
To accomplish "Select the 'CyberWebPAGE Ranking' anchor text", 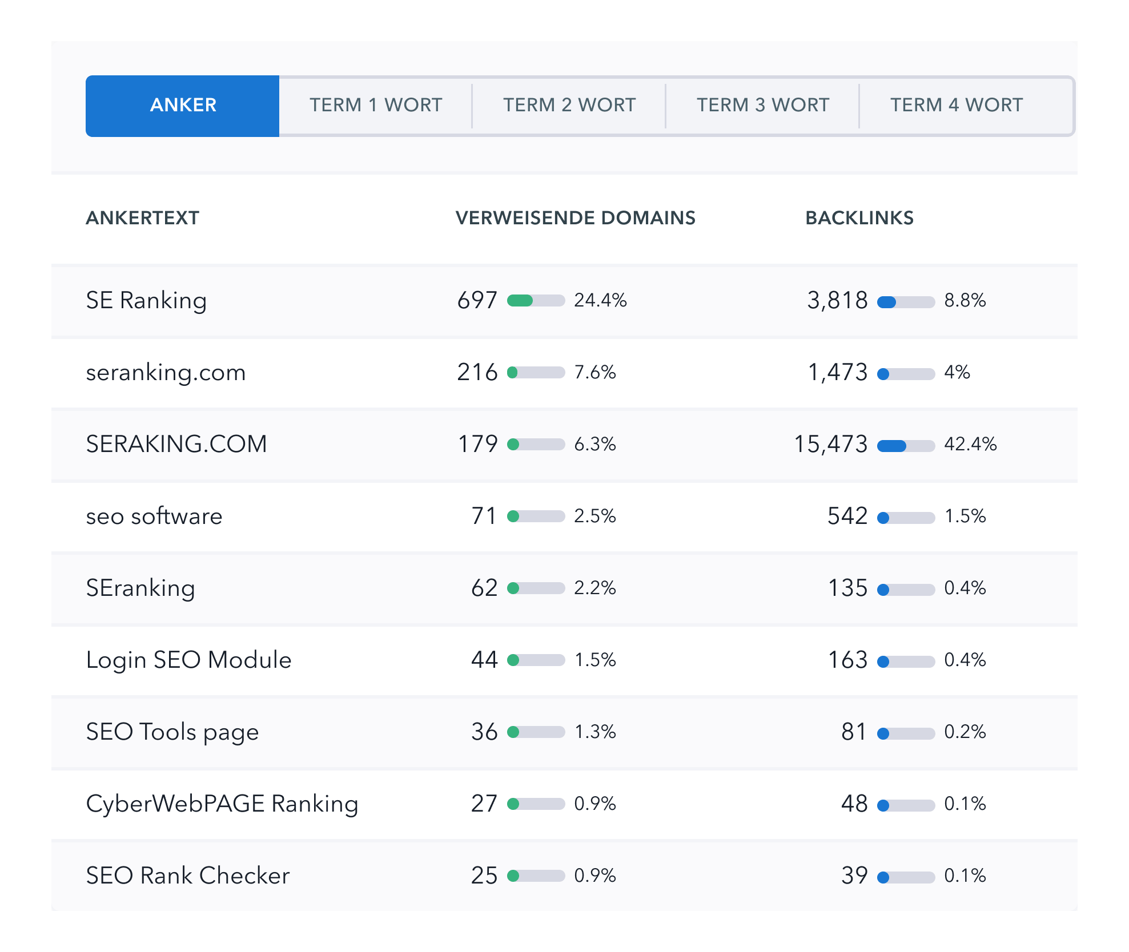I will pos(222,804).
